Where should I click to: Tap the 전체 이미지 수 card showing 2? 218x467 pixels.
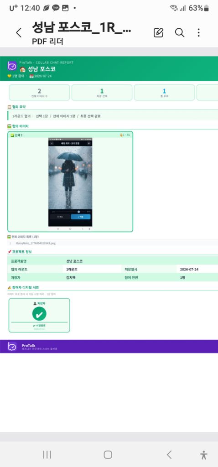pyautogui.click(x=39, y=93)
